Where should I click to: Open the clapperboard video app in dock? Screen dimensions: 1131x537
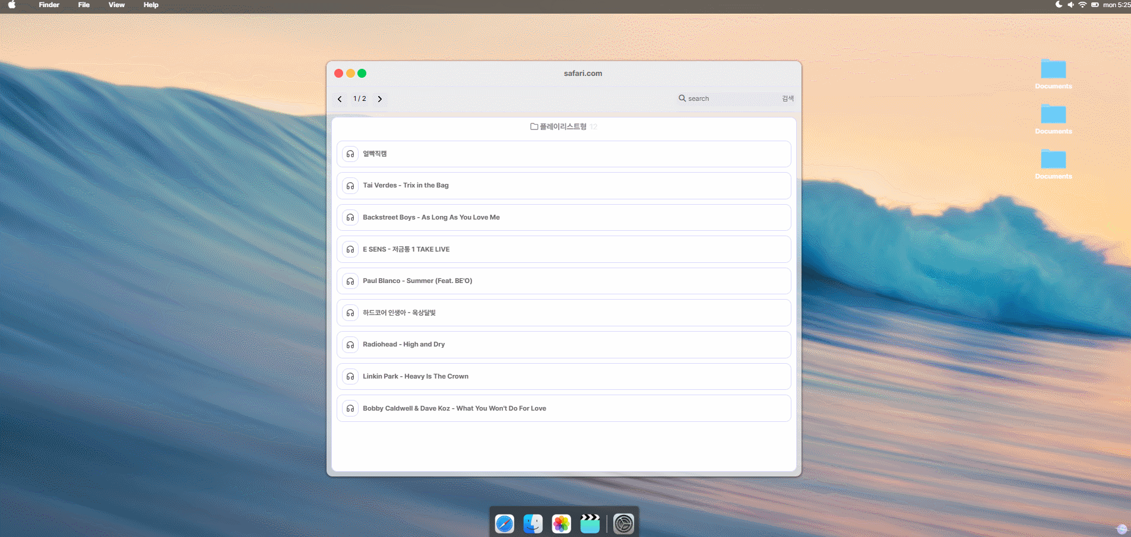(x=590, y=524)
